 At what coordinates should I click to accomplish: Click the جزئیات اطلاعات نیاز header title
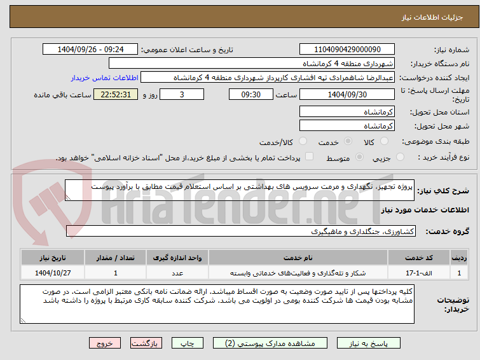click(x=432, y=17)
